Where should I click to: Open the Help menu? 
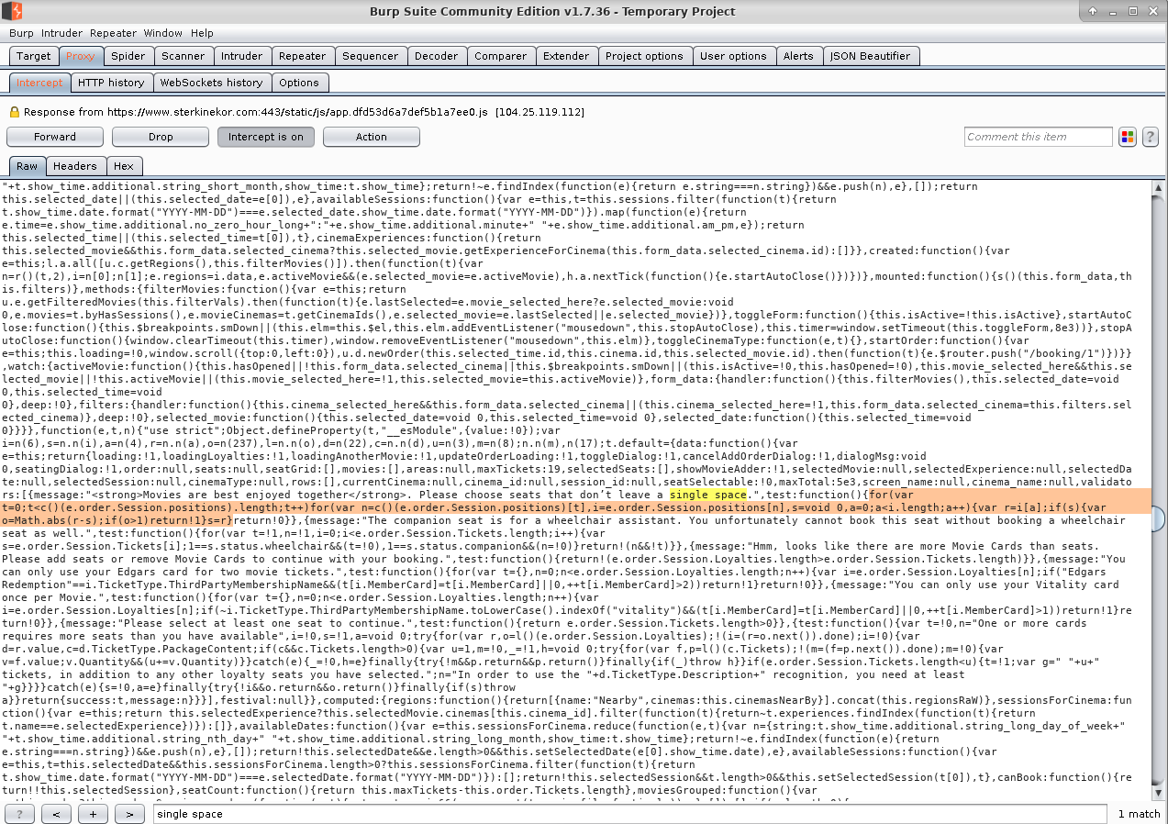[x=202, y=33]
